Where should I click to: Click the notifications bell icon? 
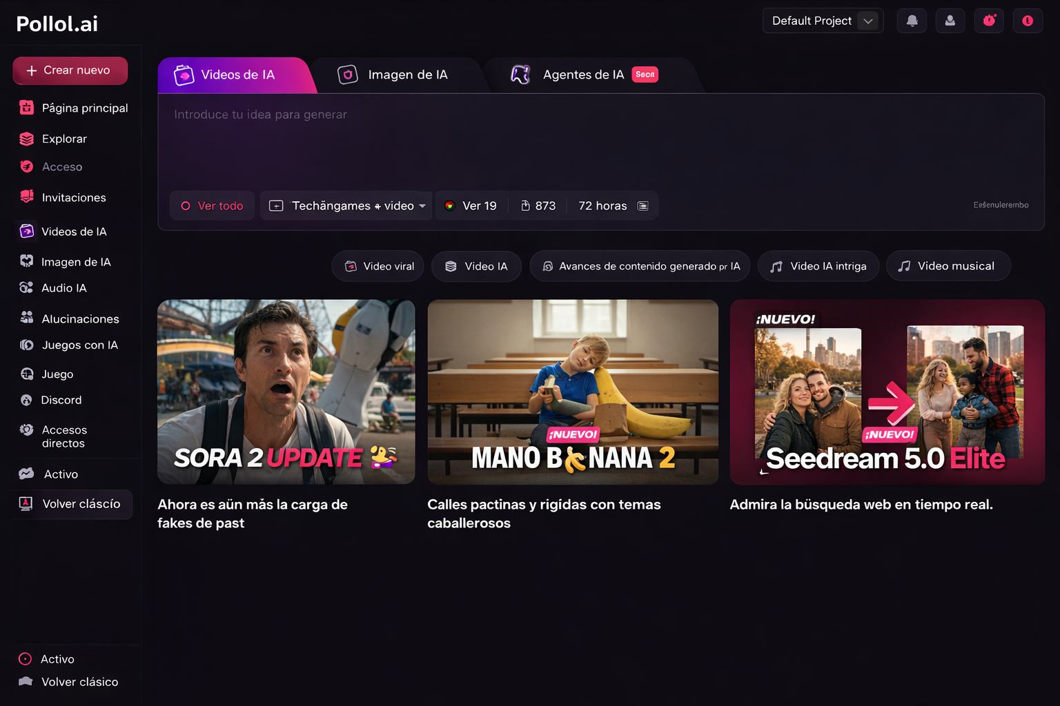912,21
